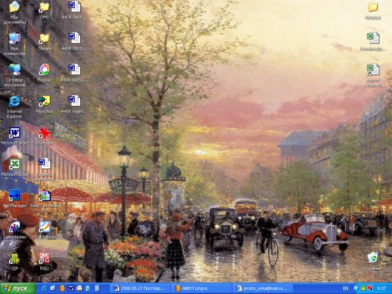The height and width of the screenshot is (294, 392).
Task: Click the Far Manager desktop shortcut
Action: click(15, 198)
